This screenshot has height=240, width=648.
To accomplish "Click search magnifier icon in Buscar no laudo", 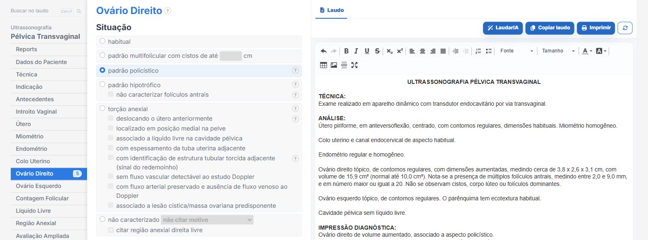I will [x=79, y=11].
